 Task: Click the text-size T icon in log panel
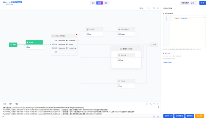point(154,104)
